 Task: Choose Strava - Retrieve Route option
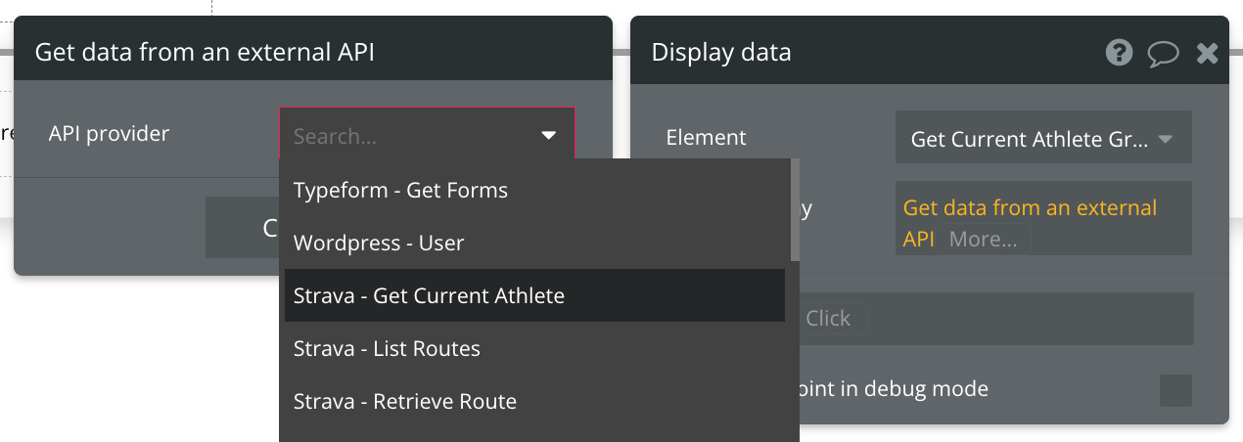tap(405, 402)
